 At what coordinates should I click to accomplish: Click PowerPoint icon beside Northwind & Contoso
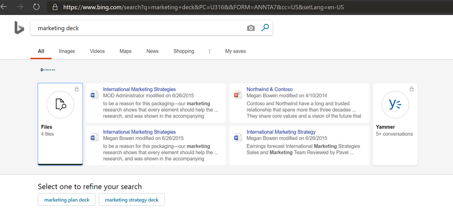(x=238, y=94)
